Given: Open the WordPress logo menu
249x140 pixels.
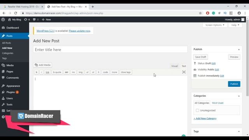Looking at the screenshot, I should (x=3, y=19).
